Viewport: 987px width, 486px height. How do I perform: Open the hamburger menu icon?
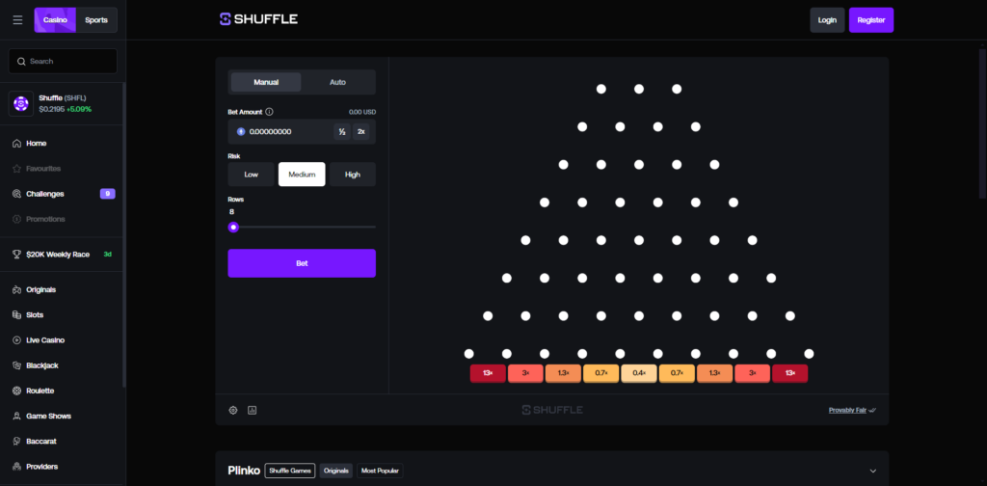coord(17,20)
